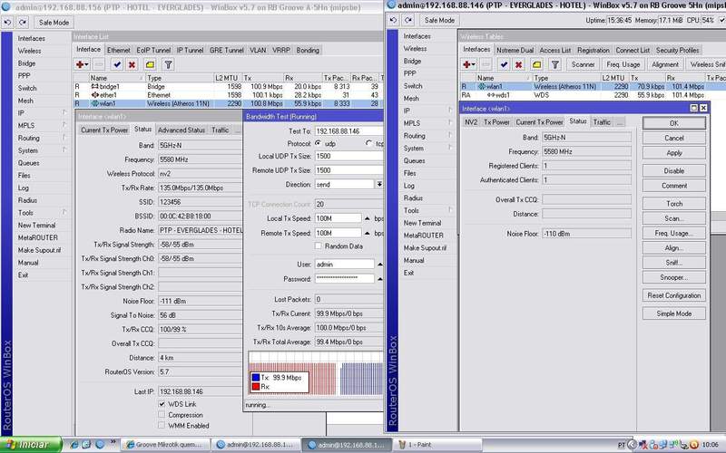The width and height of the screenshot is (726, 453).
Task: Toggle Safe Mode in left WinBox window
Action: click(54, 22)
